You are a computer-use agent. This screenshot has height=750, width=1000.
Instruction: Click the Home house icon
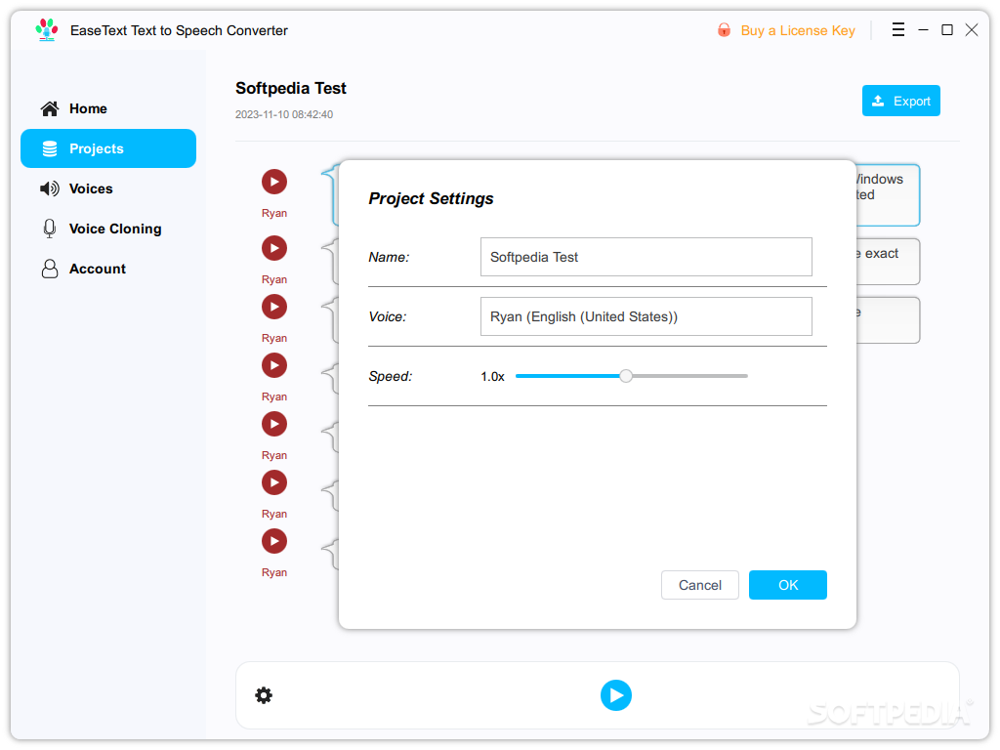(x=50, y=108)
